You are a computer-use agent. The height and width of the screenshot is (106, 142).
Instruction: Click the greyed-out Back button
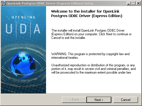[x=74, y=100]
